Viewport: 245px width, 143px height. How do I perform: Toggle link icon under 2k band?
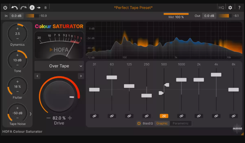(x=199, y=116)
